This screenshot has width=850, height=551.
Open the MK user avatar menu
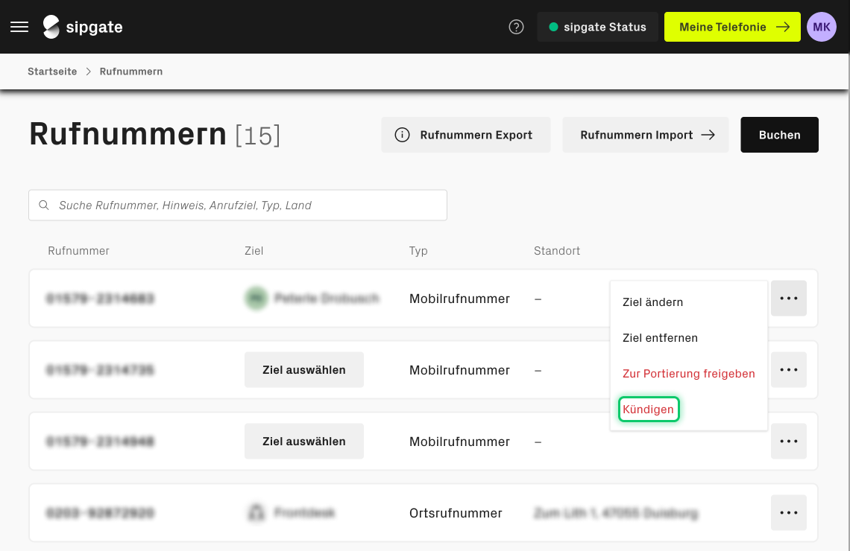click(821, 27)
